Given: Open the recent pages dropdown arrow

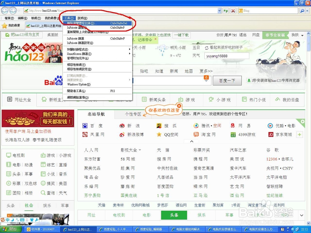Looking at the screenshot, I should [19, 11].
